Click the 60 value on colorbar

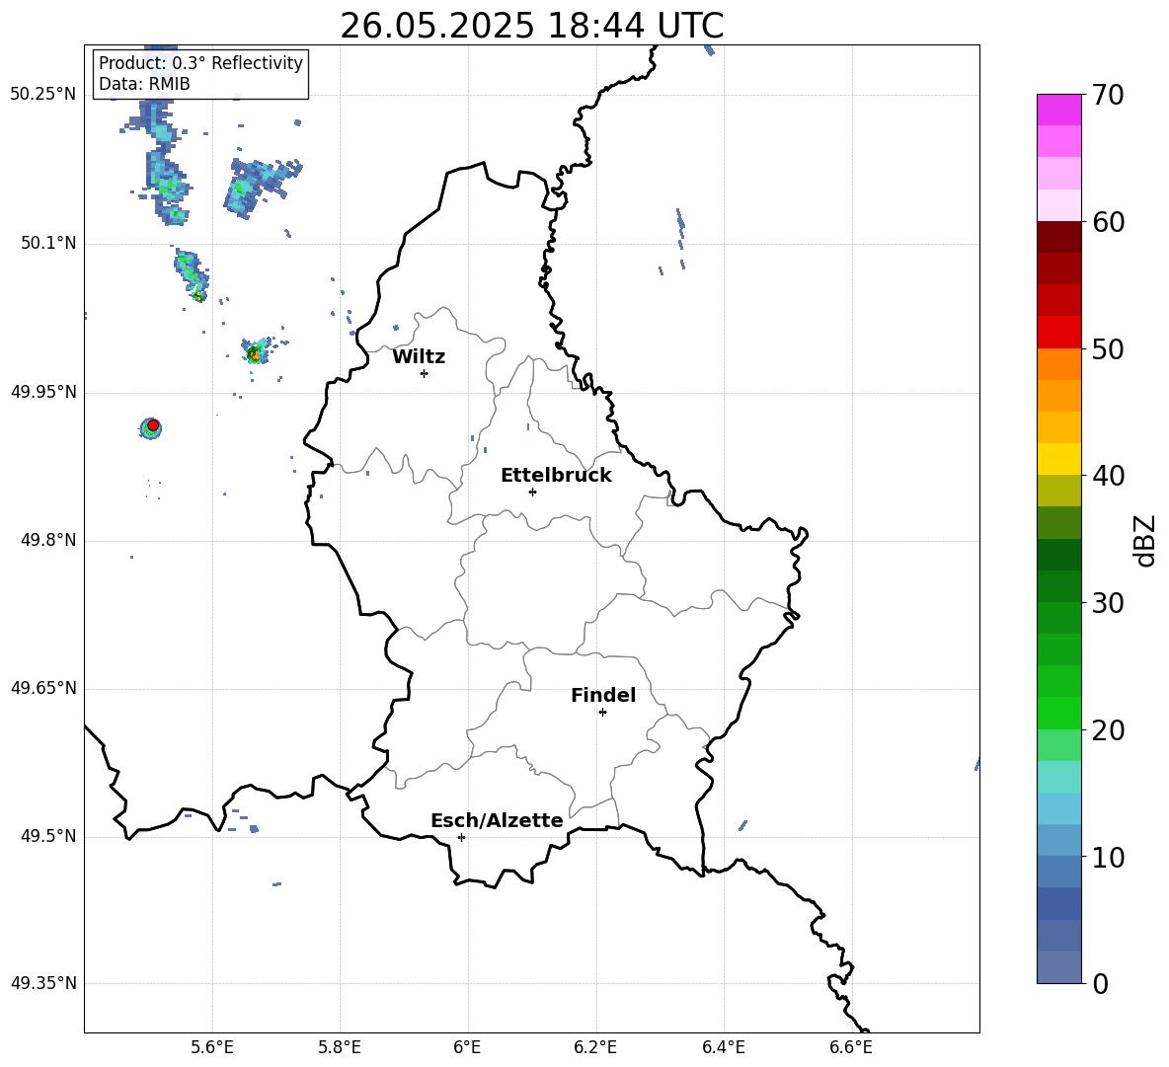tap(1108, 222)
